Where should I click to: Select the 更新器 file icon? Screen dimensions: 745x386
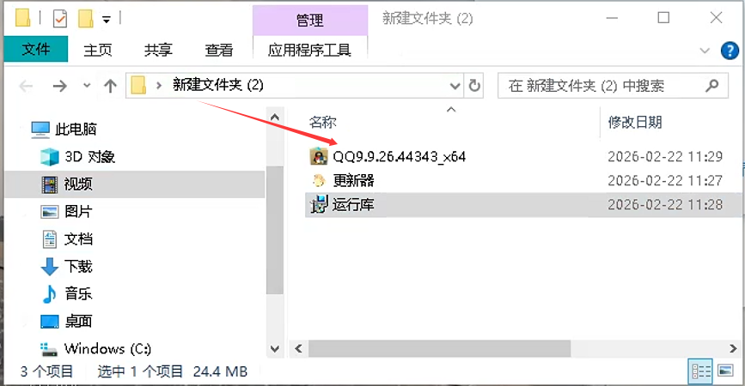coord(319,181)
